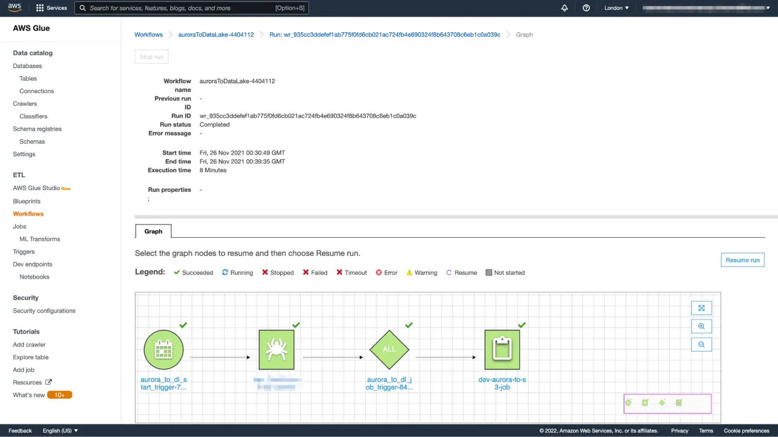Navigate to Workflows via the breadcrumb
Screen dimensions: 778x437
tap(148, 34)
